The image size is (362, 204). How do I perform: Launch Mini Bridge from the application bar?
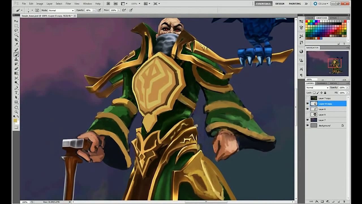coord(115,4)
